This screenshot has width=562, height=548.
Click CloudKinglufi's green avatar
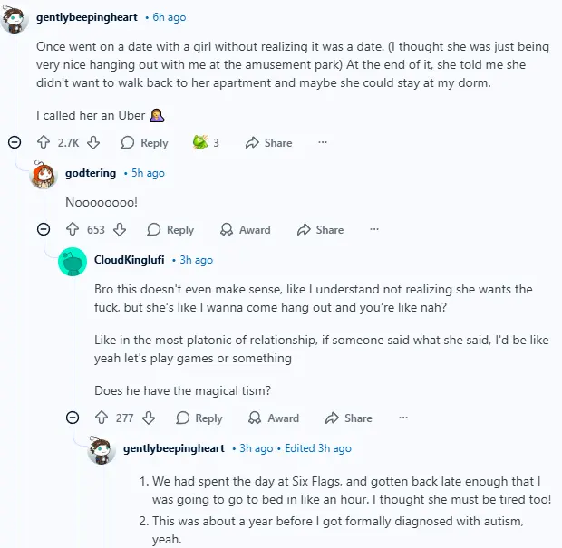(73, 261)
